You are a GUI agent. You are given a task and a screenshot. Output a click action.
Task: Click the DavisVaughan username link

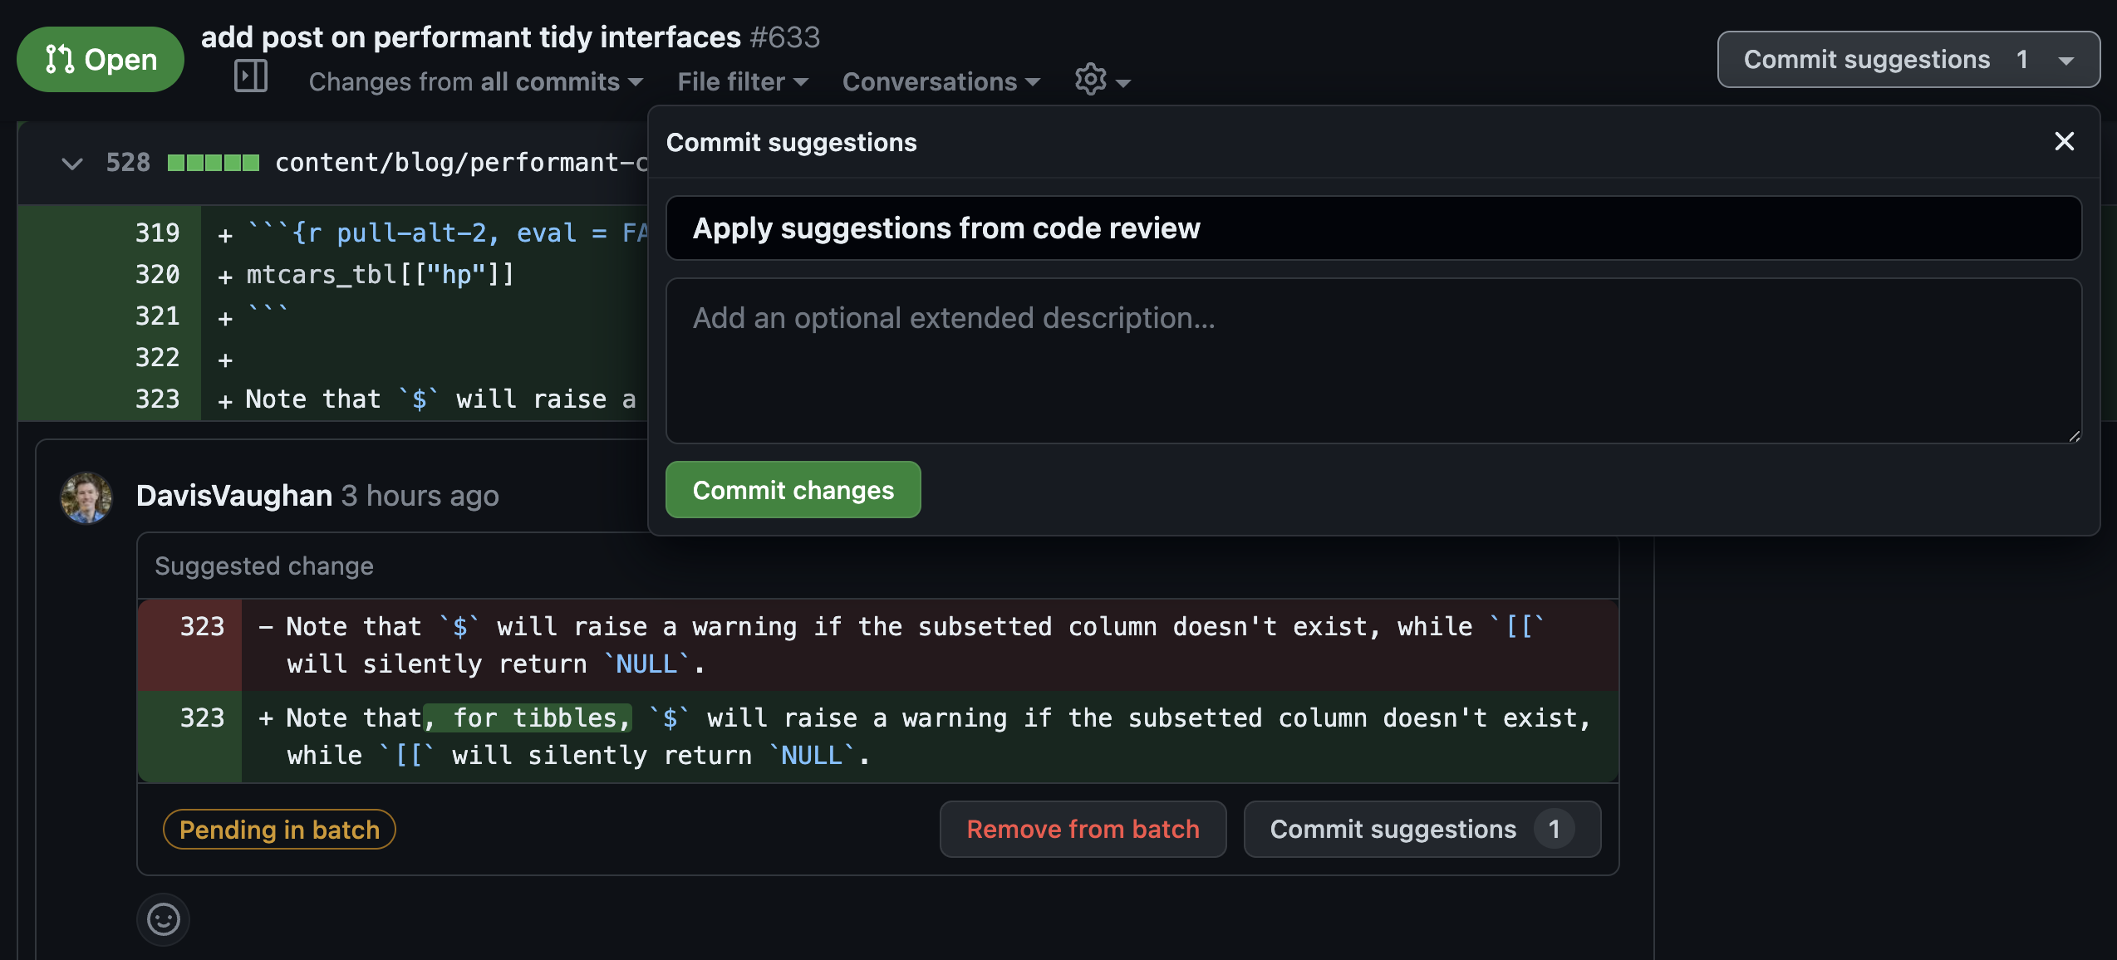(234, 496)
